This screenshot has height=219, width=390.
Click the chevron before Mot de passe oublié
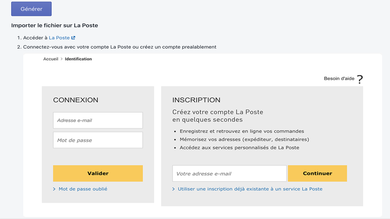[x=55, y=189]
